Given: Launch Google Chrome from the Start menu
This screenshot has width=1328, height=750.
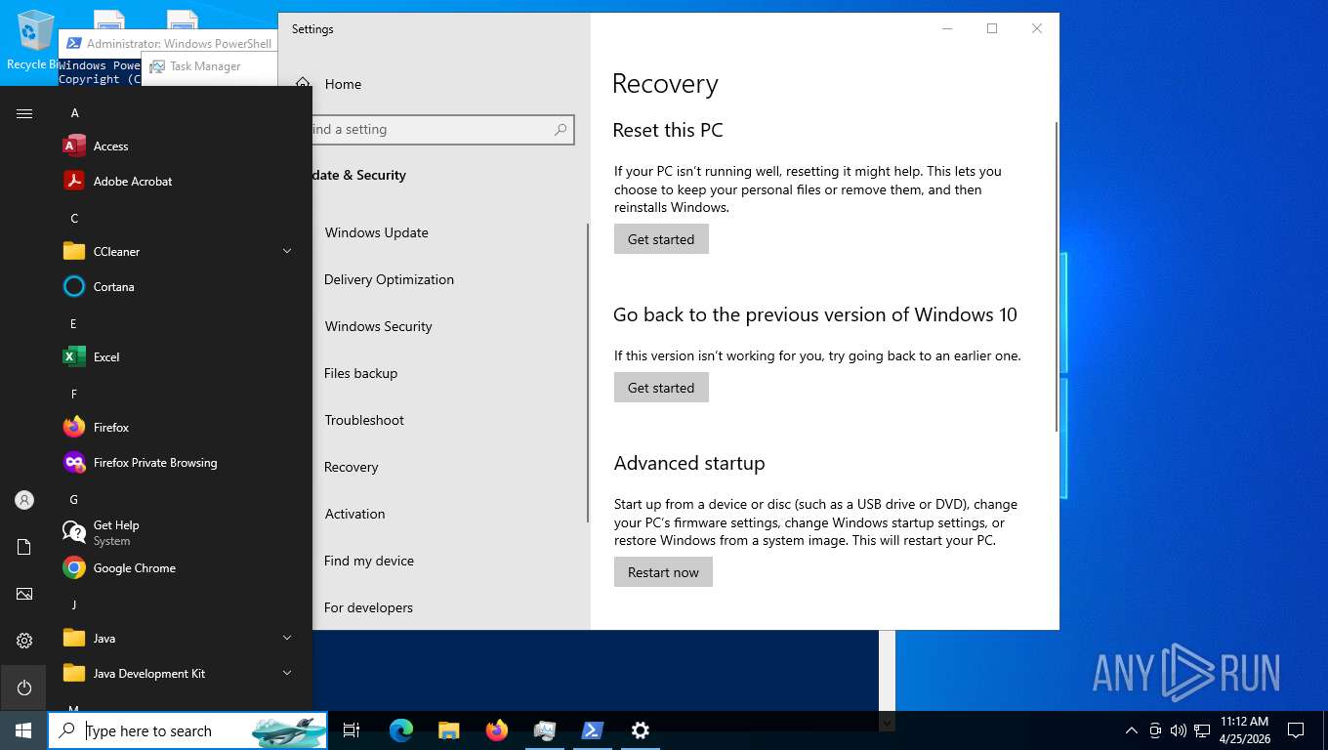Looking at the screenshot, I should 180,568.
